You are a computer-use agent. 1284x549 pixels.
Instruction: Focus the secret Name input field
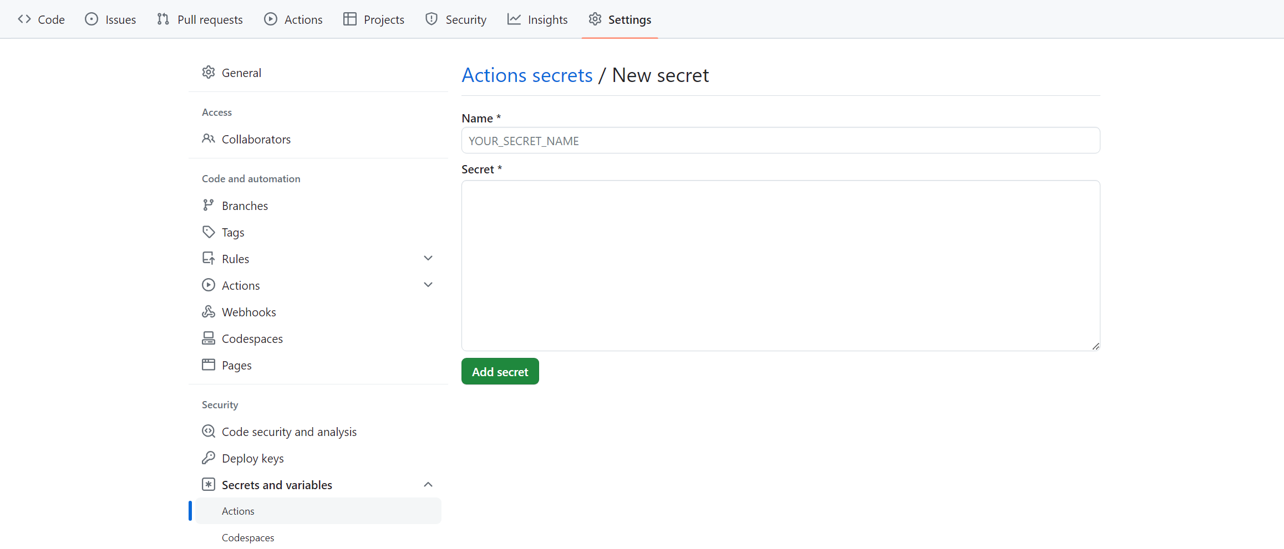click(780, 141)
